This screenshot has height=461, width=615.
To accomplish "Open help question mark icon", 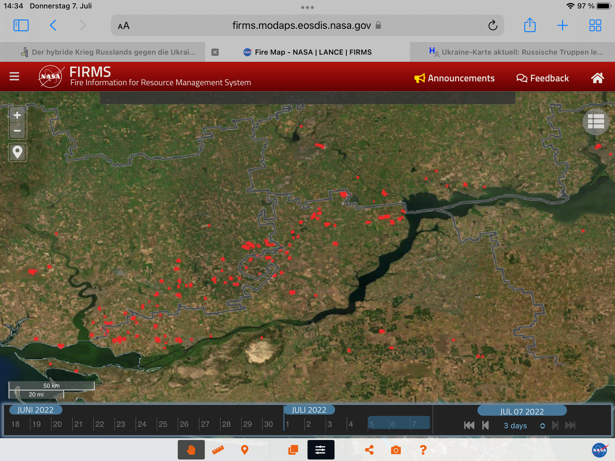I will point(423,450).
